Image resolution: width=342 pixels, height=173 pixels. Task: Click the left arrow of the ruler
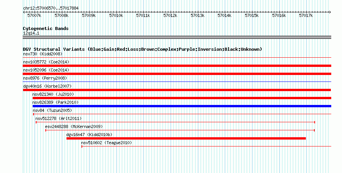24,12
